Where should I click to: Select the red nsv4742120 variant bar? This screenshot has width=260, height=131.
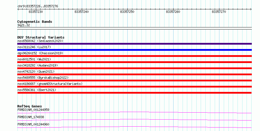pos(134,74)
